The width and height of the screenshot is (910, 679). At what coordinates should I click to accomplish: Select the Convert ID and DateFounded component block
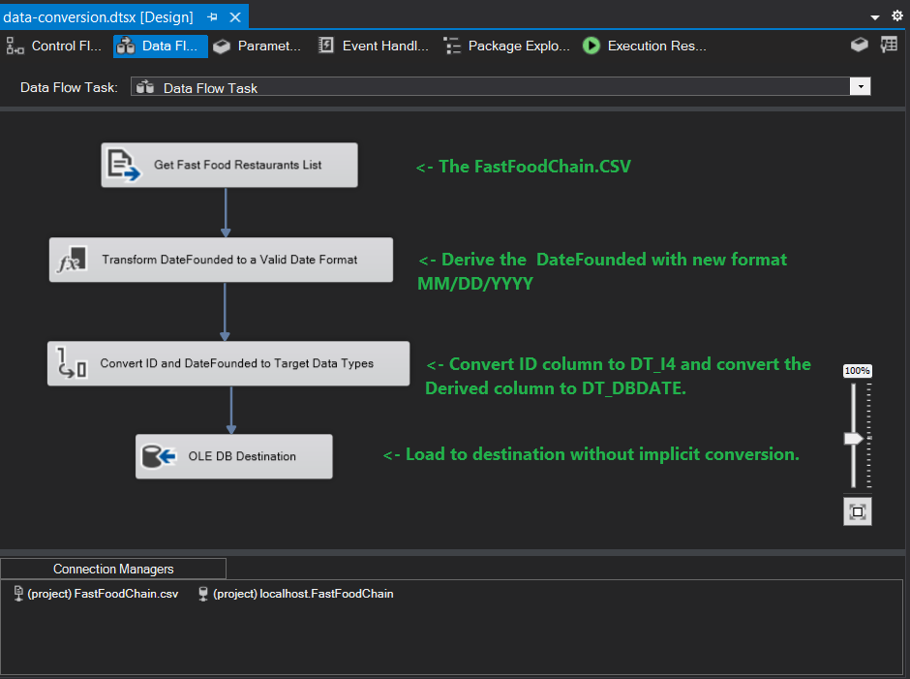pyautogui.click(x=227, y=363)
